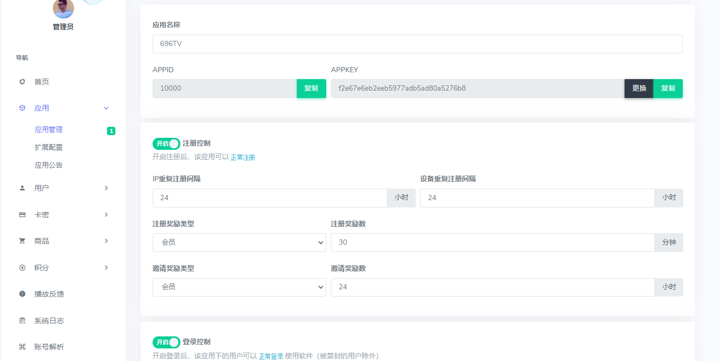Click the command icon beside 账号解析
This screenshot has height=361, width=720.
point(22,347)
